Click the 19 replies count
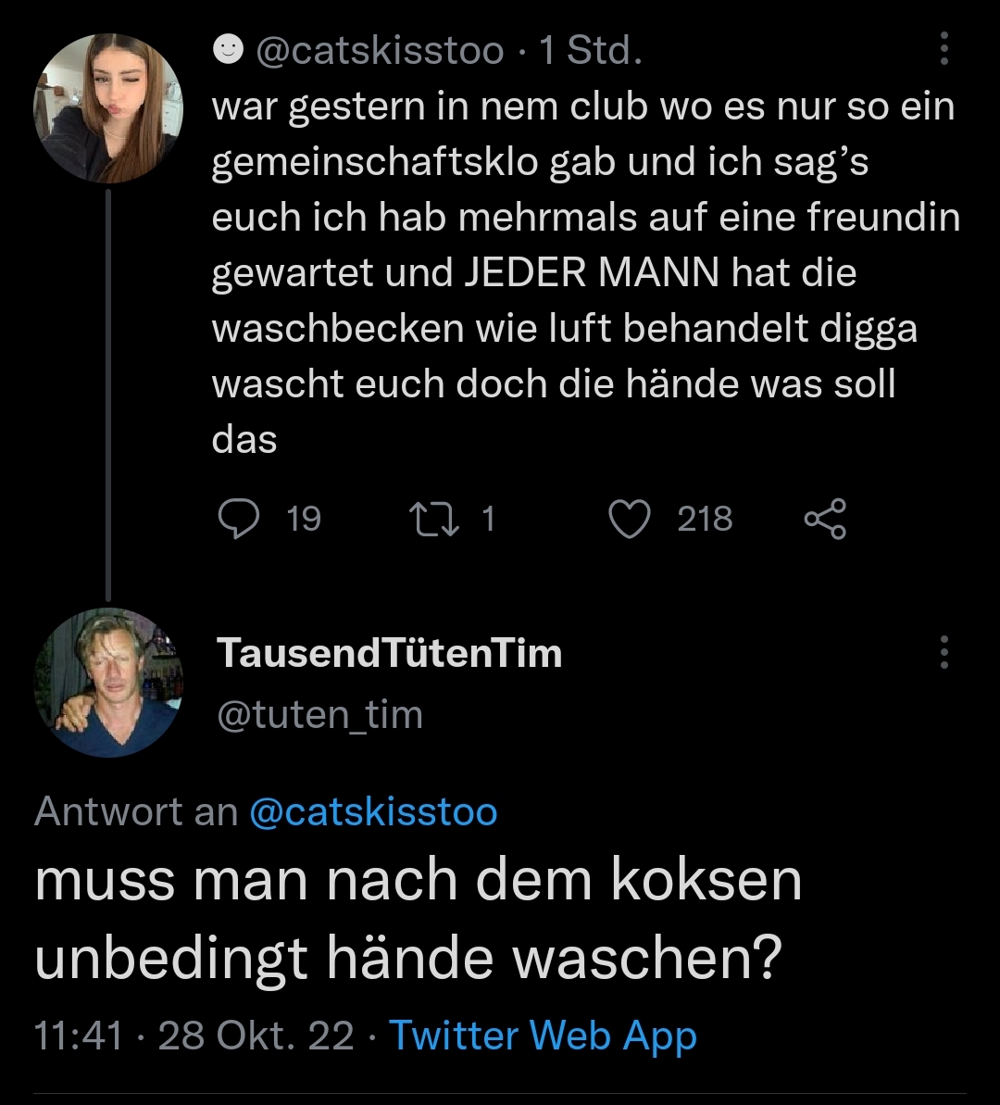The width and height of the screenshot is (1000, 1105). click(x=304, y=519)
